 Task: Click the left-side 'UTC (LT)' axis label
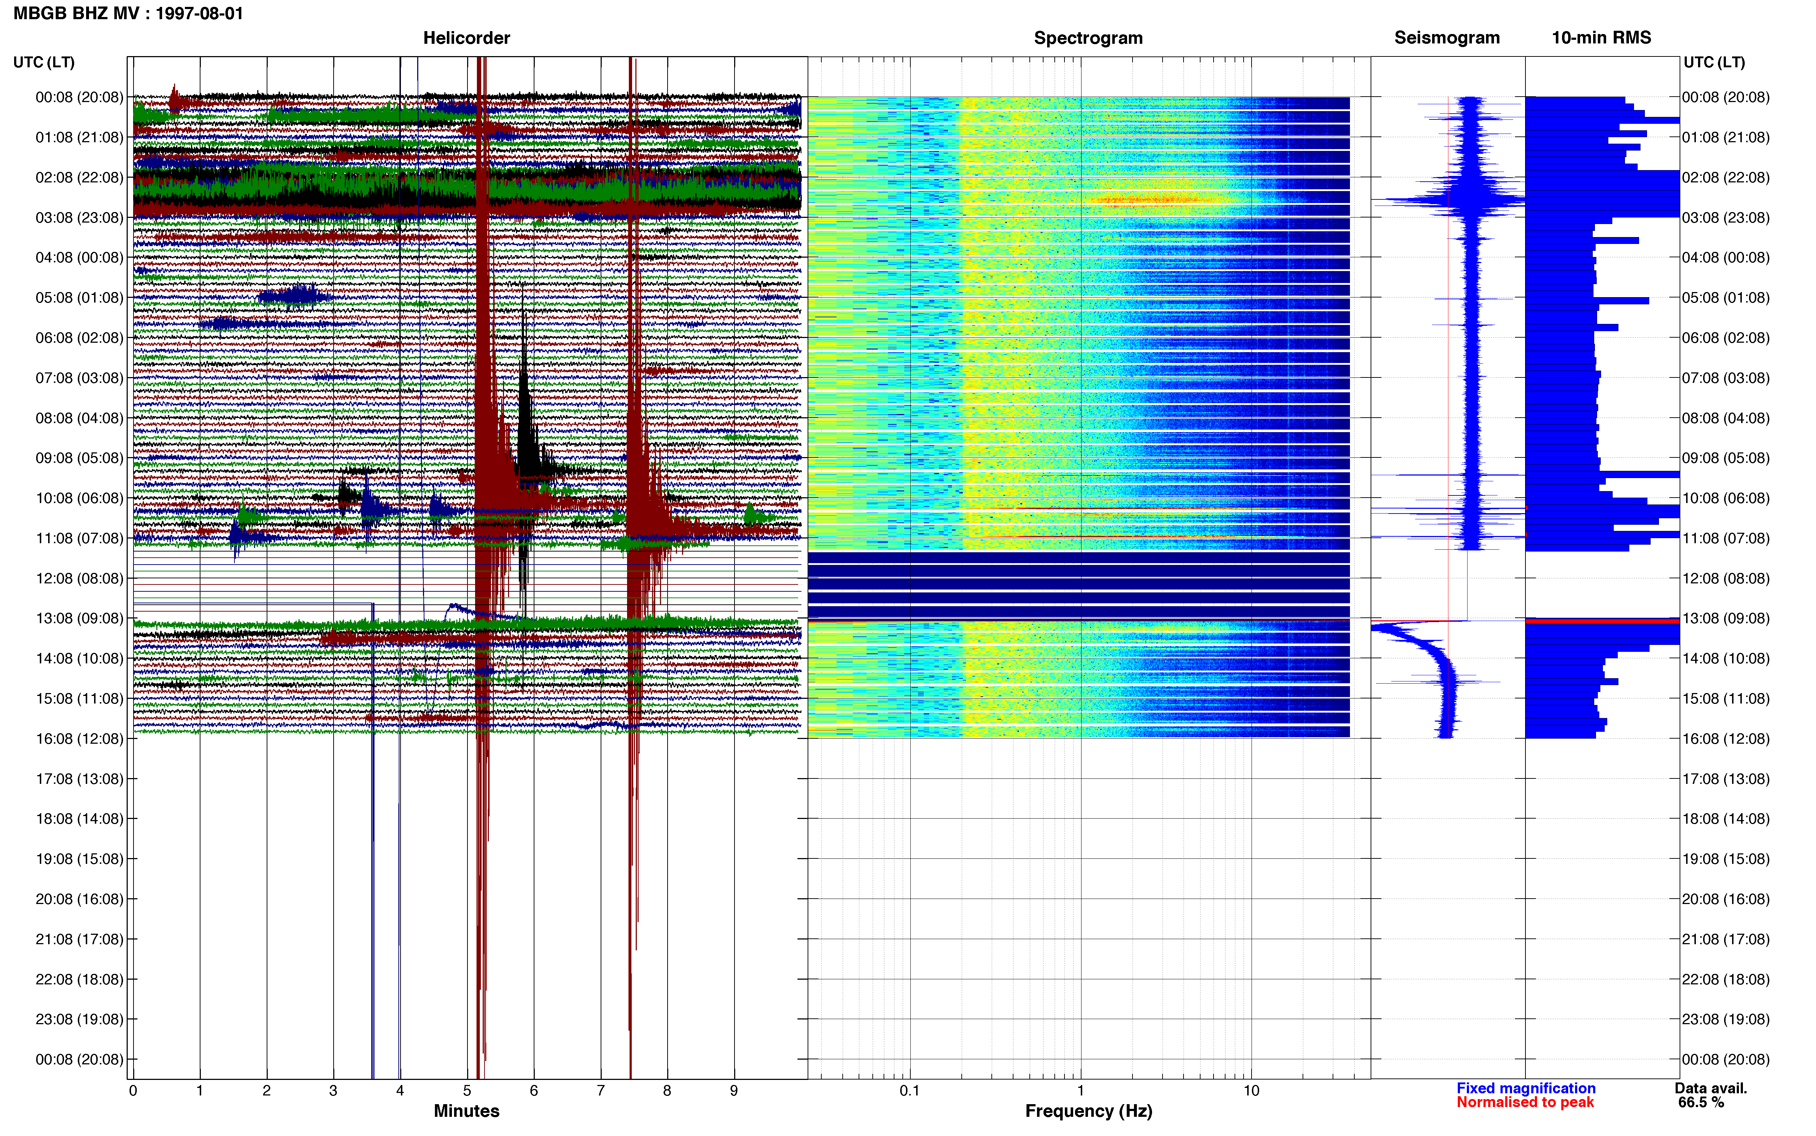tap(43, 62)
